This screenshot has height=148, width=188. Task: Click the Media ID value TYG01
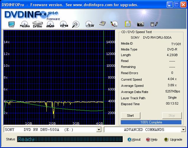[x=176, y=44]
